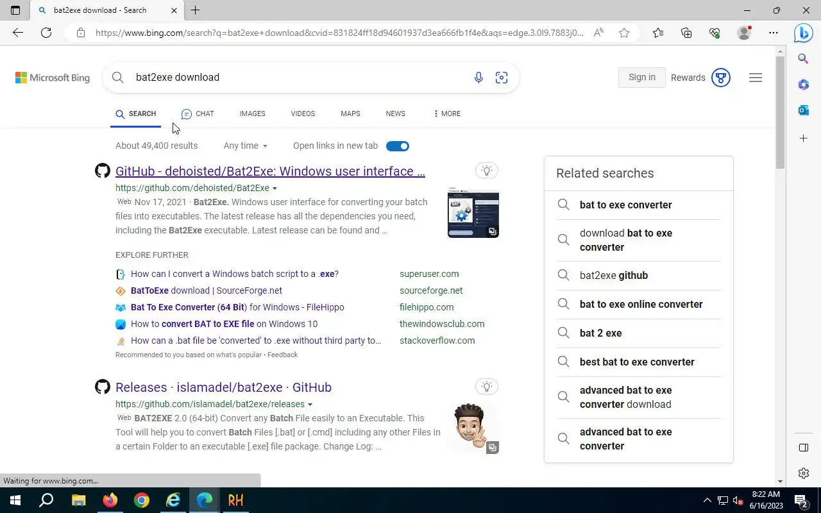Click the Microsoft Bing logo
This screenshot has width=821, height=513.
click(x=53, y=78)
